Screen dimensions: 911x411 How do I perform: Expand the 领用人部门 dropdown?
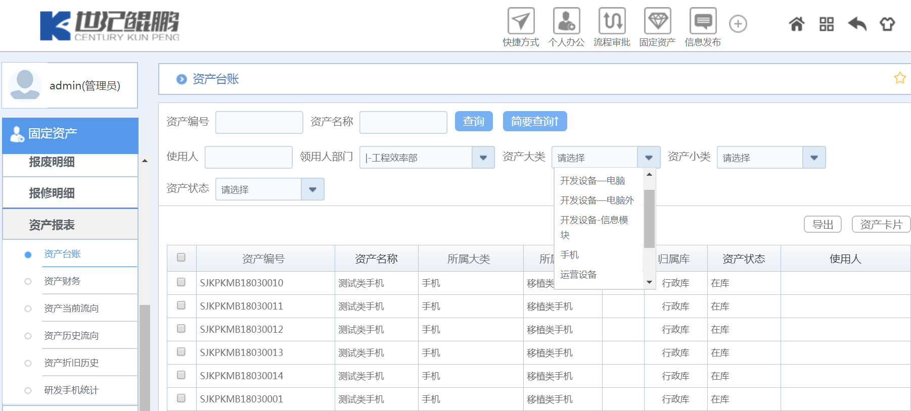click(483, 158)
